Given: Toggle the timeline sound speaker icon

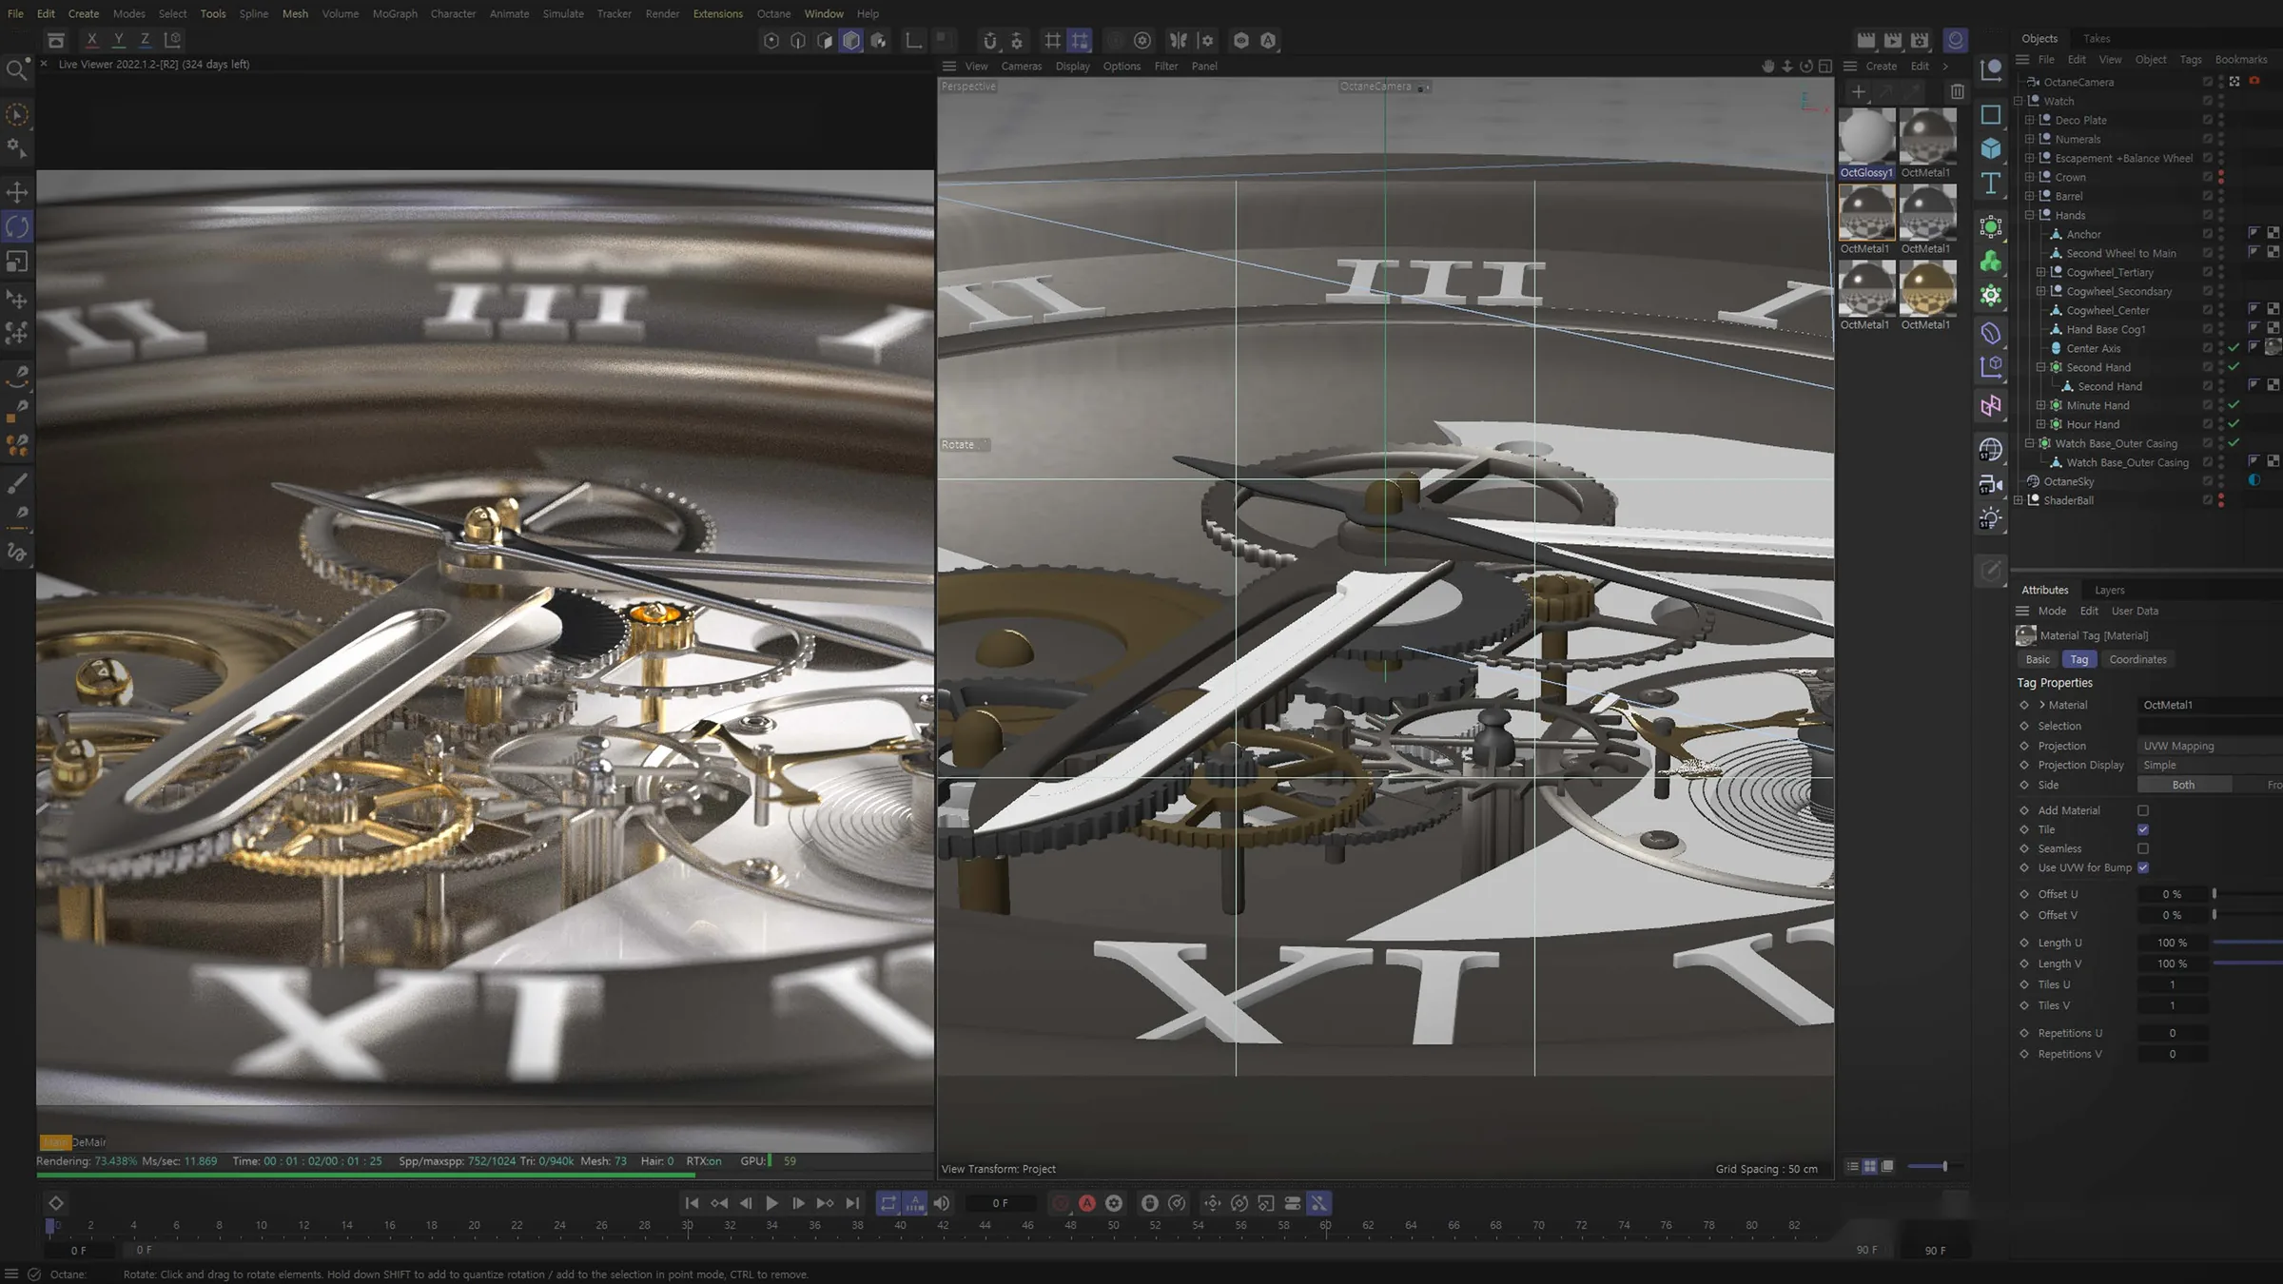Looking at the screenshot, I should click(941, 1203).
